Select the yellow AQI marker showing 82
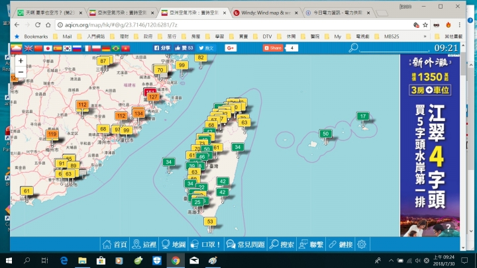This screenshot has width=477, height=268. click(x=201, y=58)
